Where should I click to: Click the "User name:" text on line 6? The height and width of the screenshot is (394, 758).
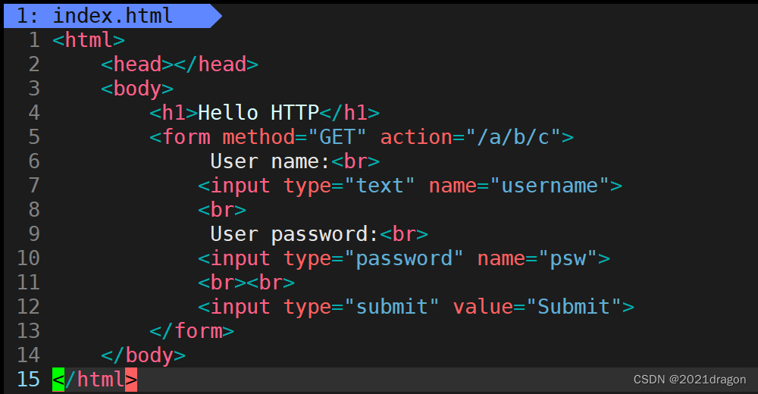point(271,161)
